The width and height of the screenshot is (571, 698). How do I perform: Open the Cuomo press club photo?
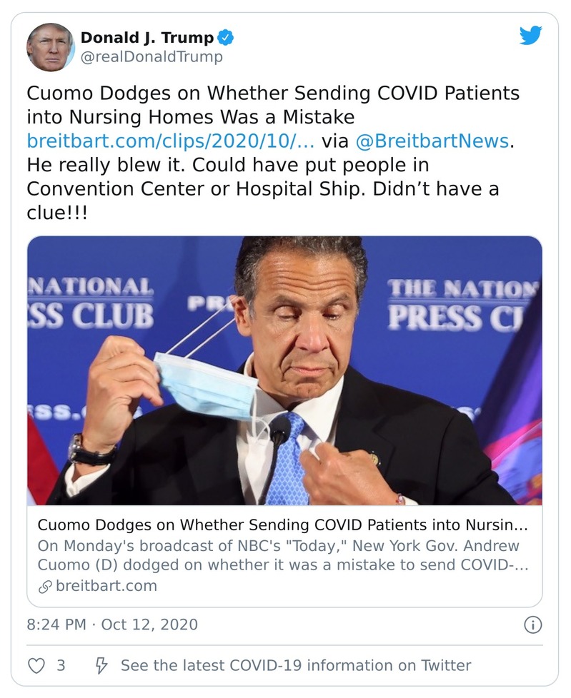coord(284,370)
